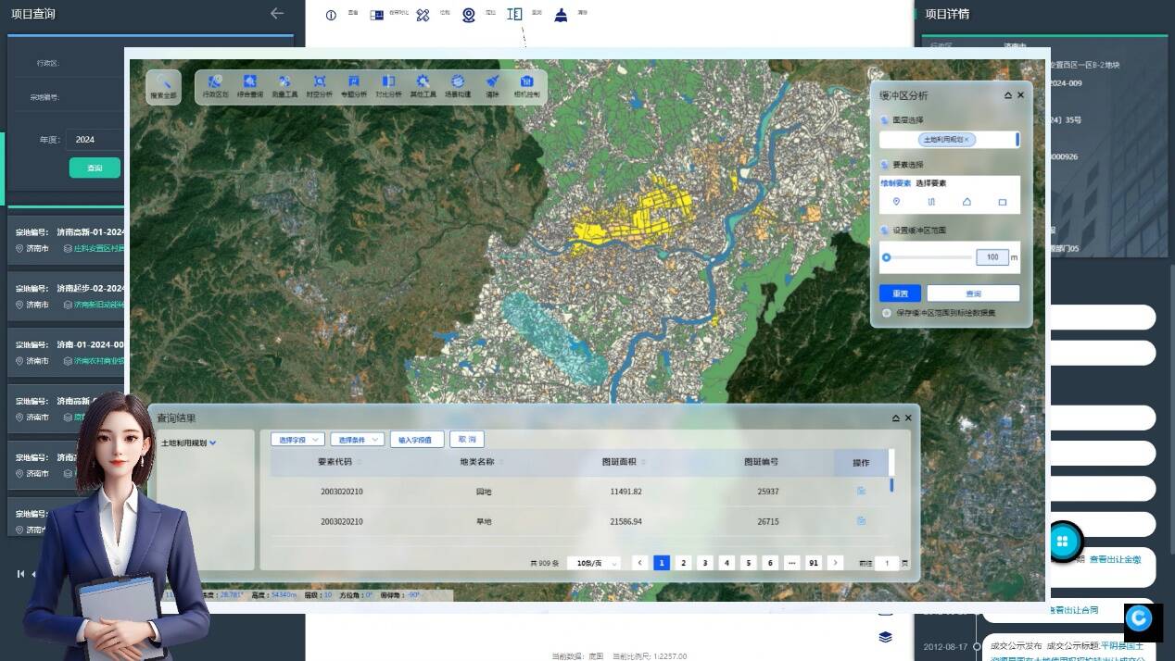Open the 行政区划 tool
The image size is (1175, 661).
point(215,85)
